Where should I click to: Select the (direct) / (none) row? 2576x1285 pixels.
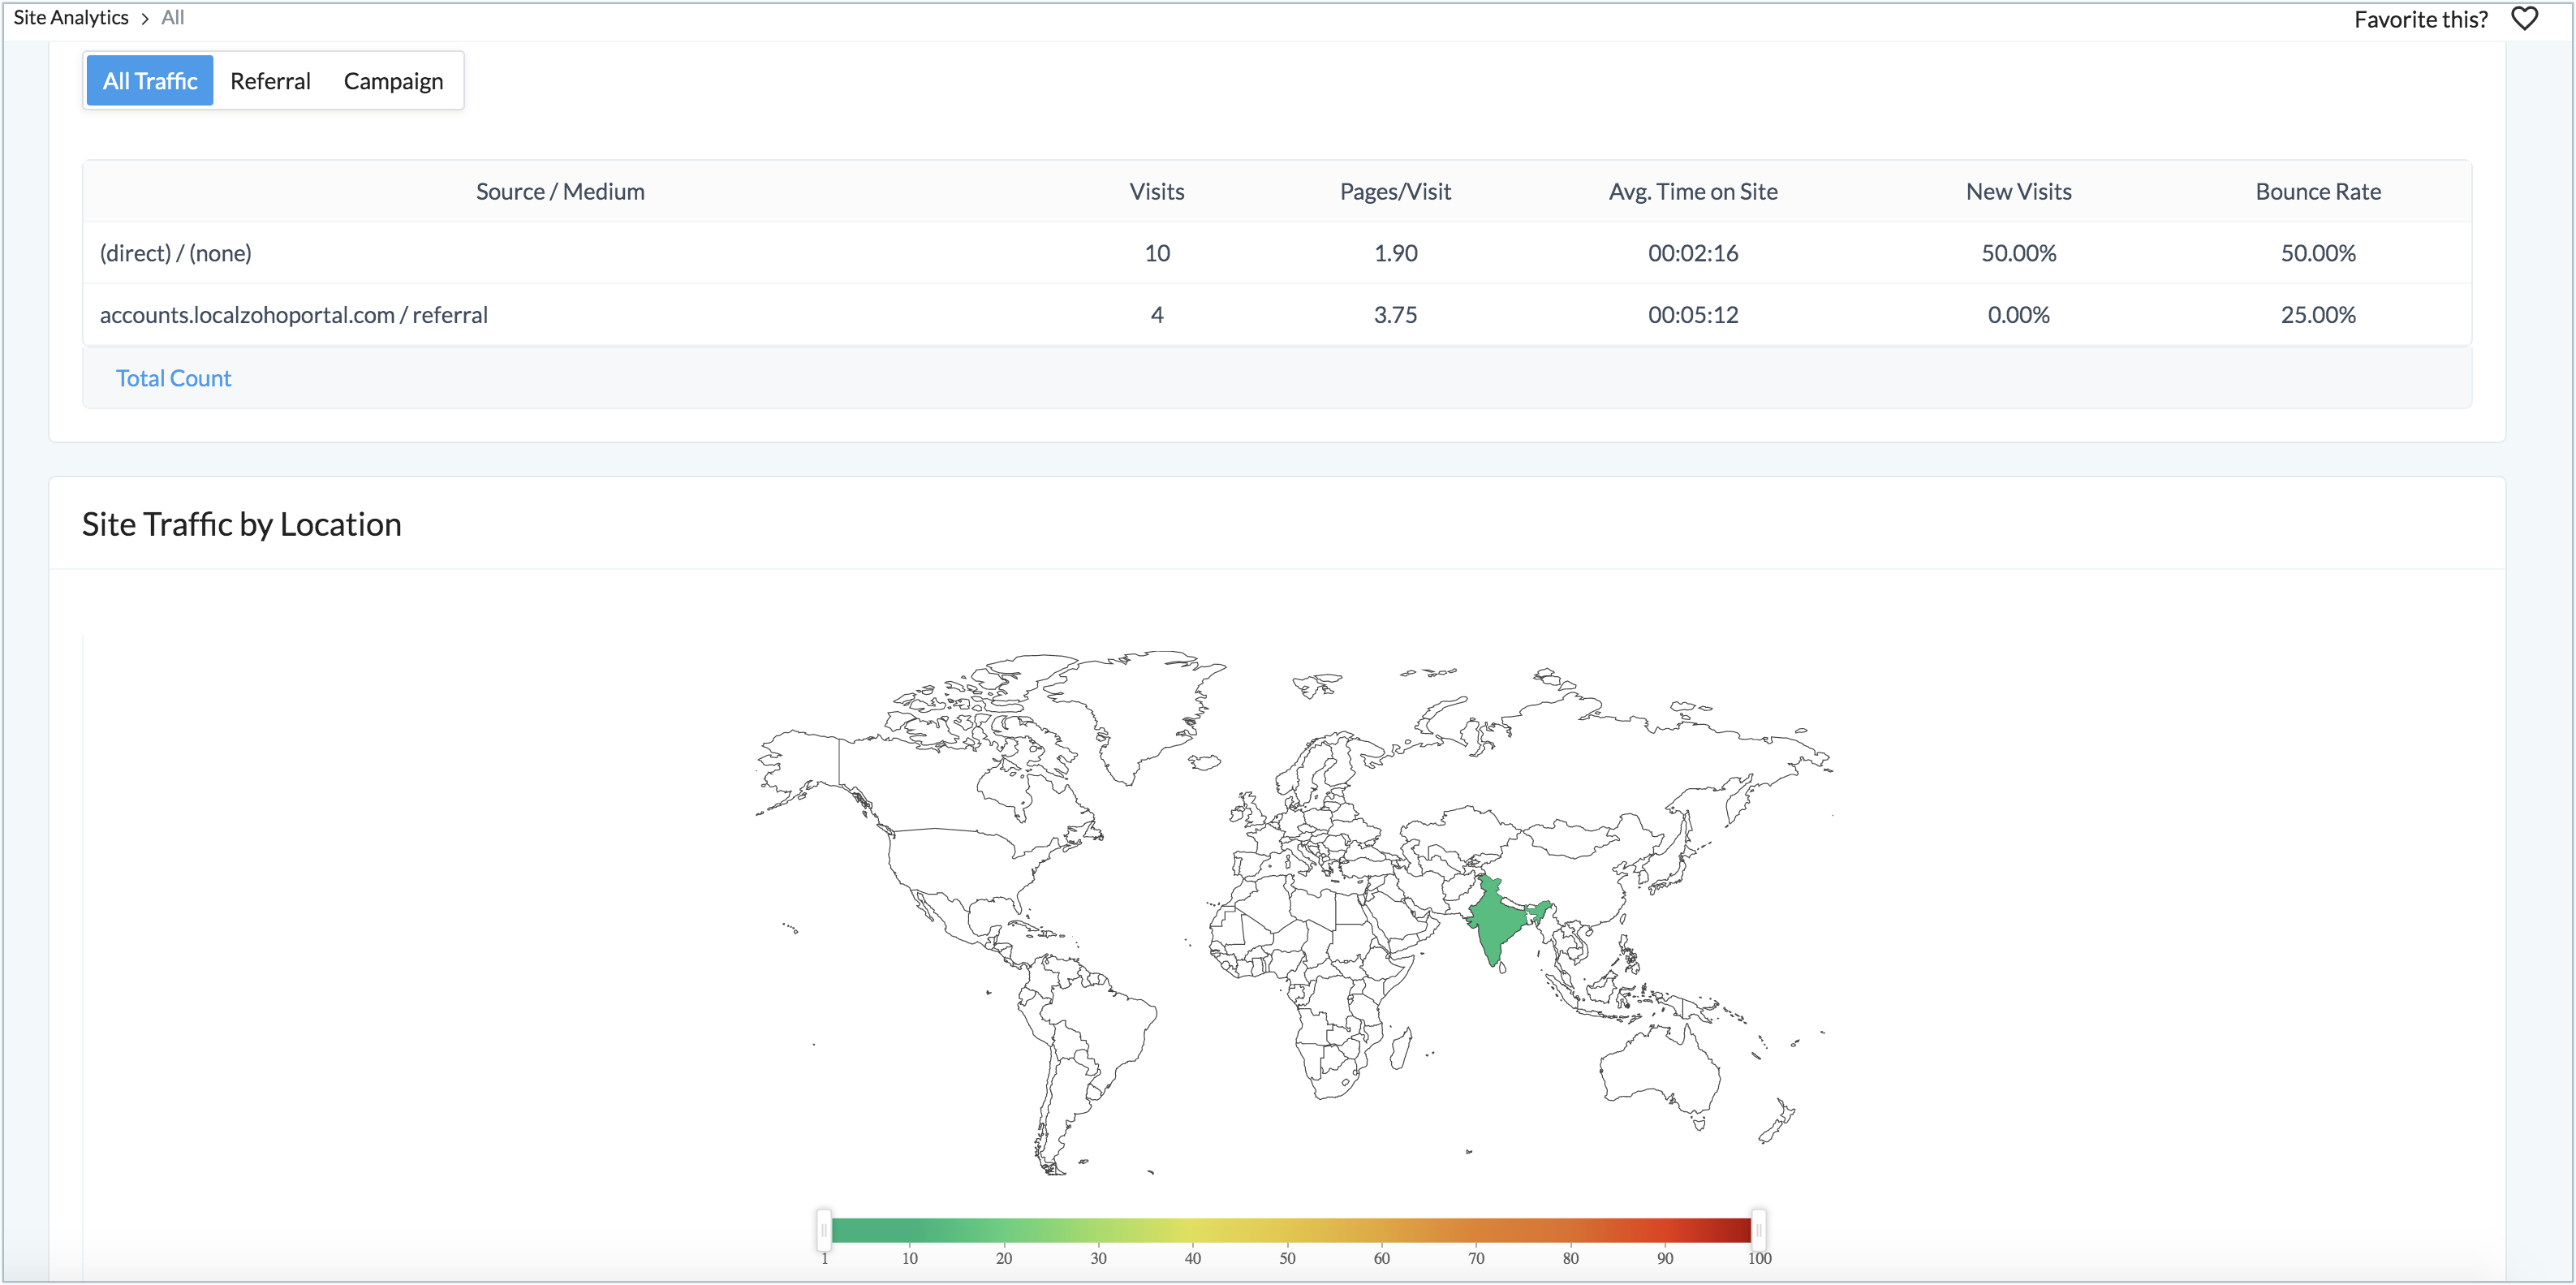pyautogui.click(x=176, y=253)
